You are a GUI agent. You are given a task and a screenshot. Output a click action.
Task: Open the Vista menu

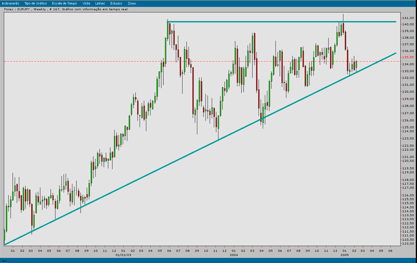(x=86, y=3)
